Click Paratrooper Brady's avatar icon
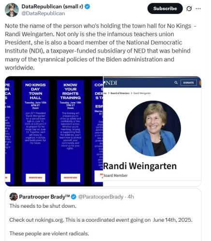The height and width of the screenshot is (241, 211). pos(14,197)
